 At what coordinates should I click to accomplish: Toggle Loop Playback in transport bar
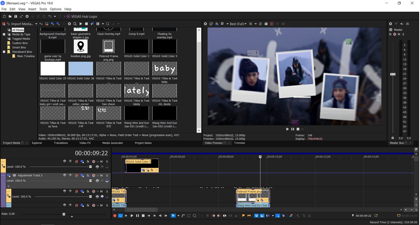(120, 216)
